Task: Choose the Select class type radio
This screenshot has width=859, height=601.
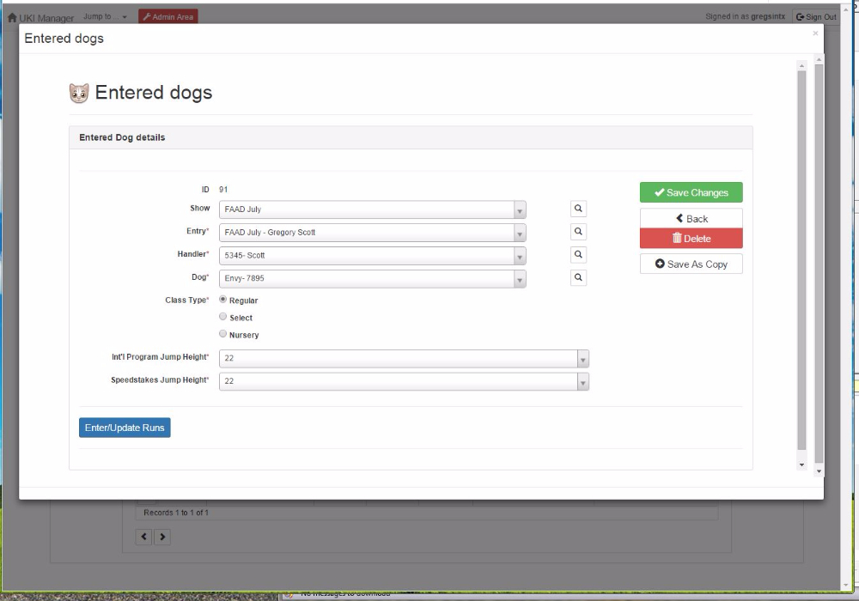Action: pyautogui.click(x=223, y=316)
